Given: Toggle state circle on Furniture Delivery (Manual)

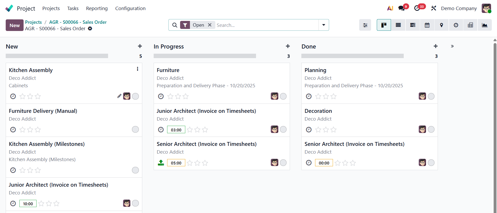Looking at the screenshot, I should click(x=135, y=129).
